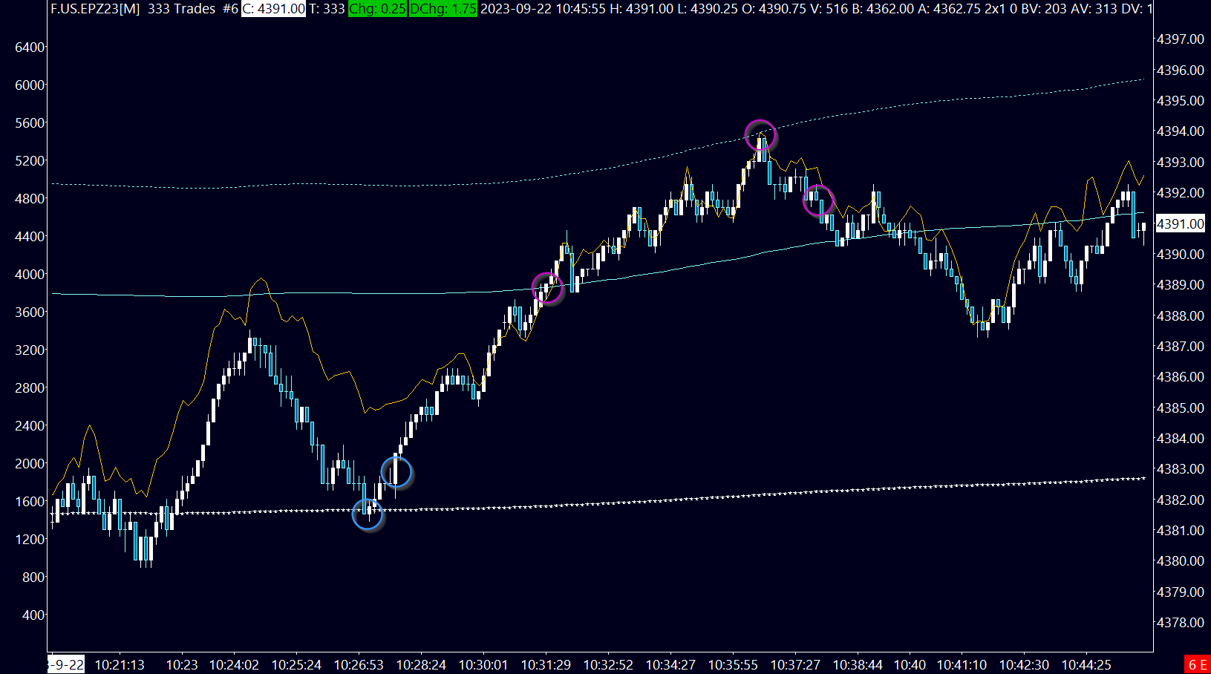Click the 3600 left scale label
1211x674 pixels.
click(x=30, y=313)
